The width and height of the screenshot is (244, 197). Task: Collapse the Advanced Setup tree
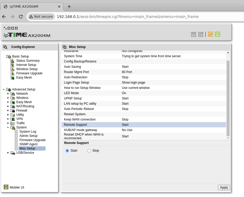[x=4, y=89]
